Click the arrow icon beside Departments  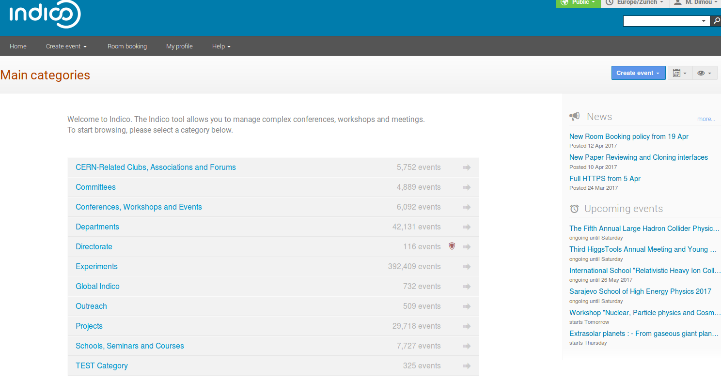(467, 227)
